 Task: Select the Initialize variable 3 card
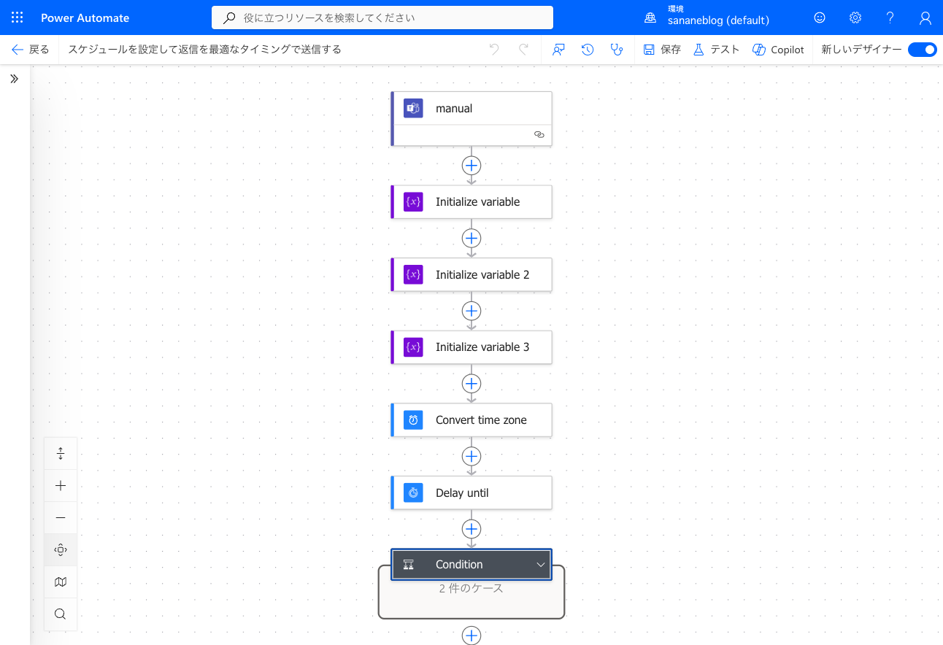[x=471, y=347]
